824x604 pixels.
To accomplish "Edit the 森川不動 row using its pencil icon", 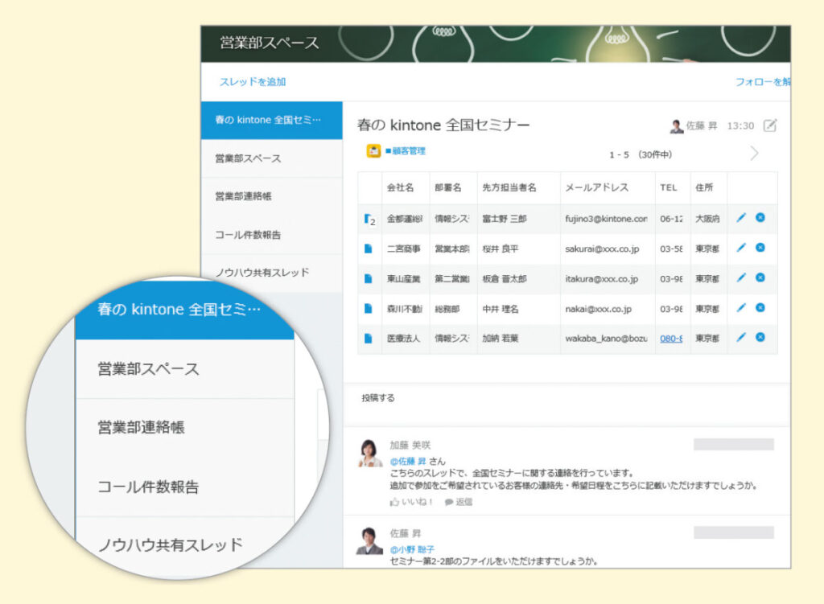I will point(740,307).
